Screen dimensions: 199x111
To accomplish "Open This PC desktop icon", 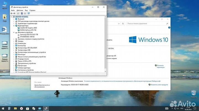I will click(5, 5).
